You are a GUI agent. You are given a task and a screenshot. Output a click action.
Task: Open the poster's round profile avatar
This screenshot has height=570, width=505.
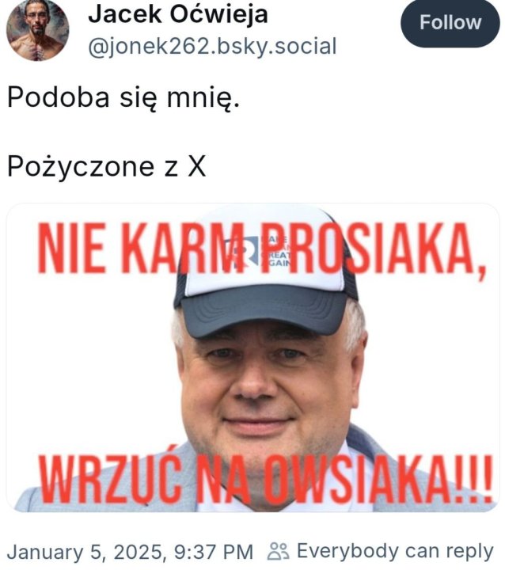coord(38,30)
